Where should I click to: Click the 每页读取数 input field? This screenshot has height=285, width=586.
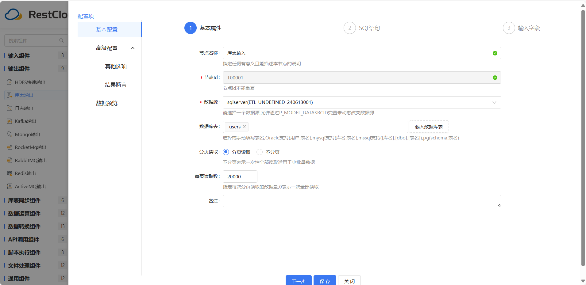coord(240,177)
